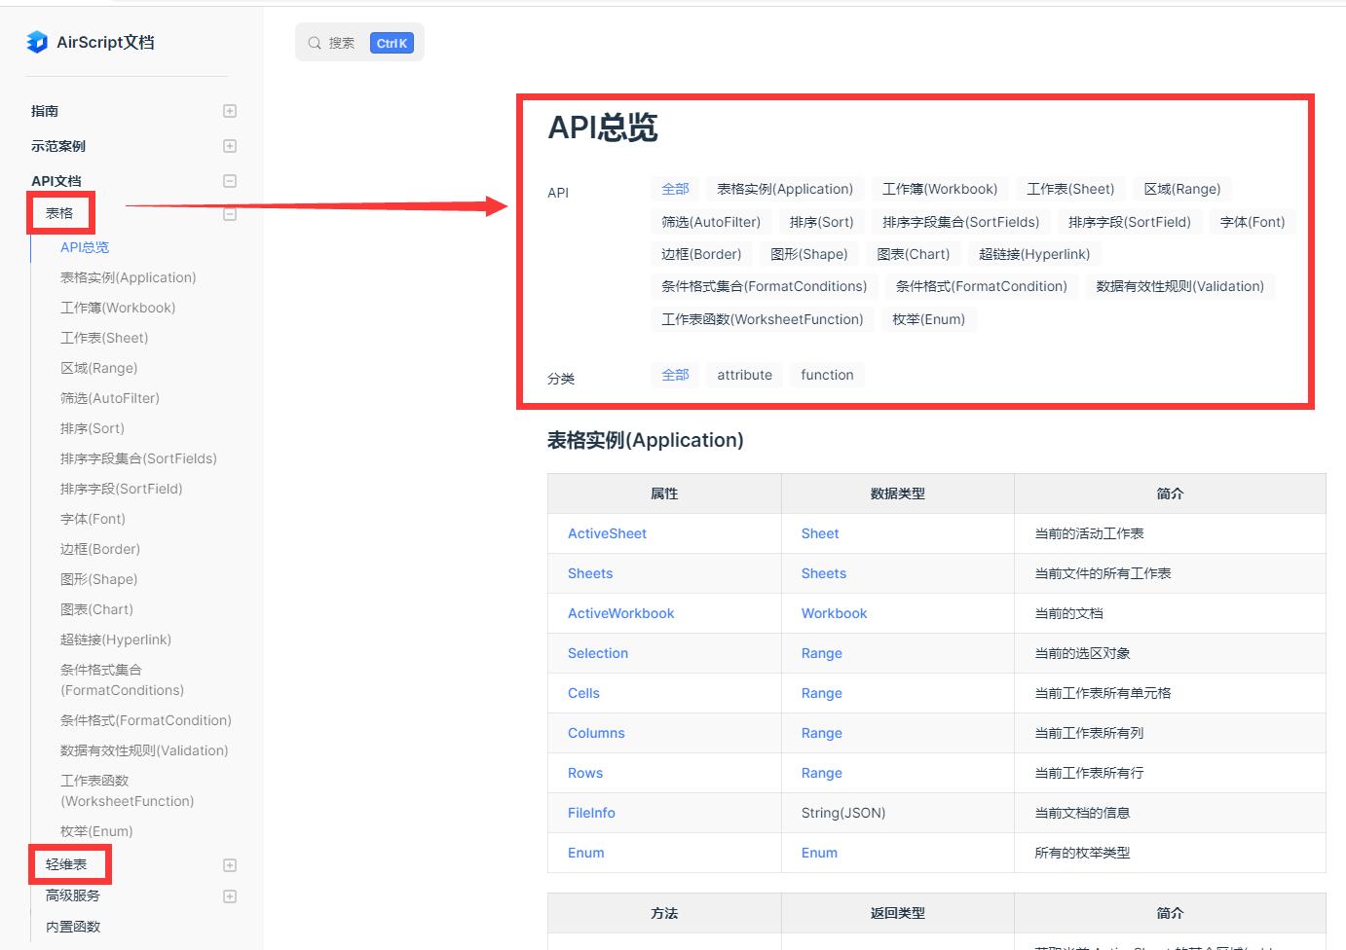Click the AirScript logo icon
This screenshot has width=1346, height=950.
click(37, 42)
